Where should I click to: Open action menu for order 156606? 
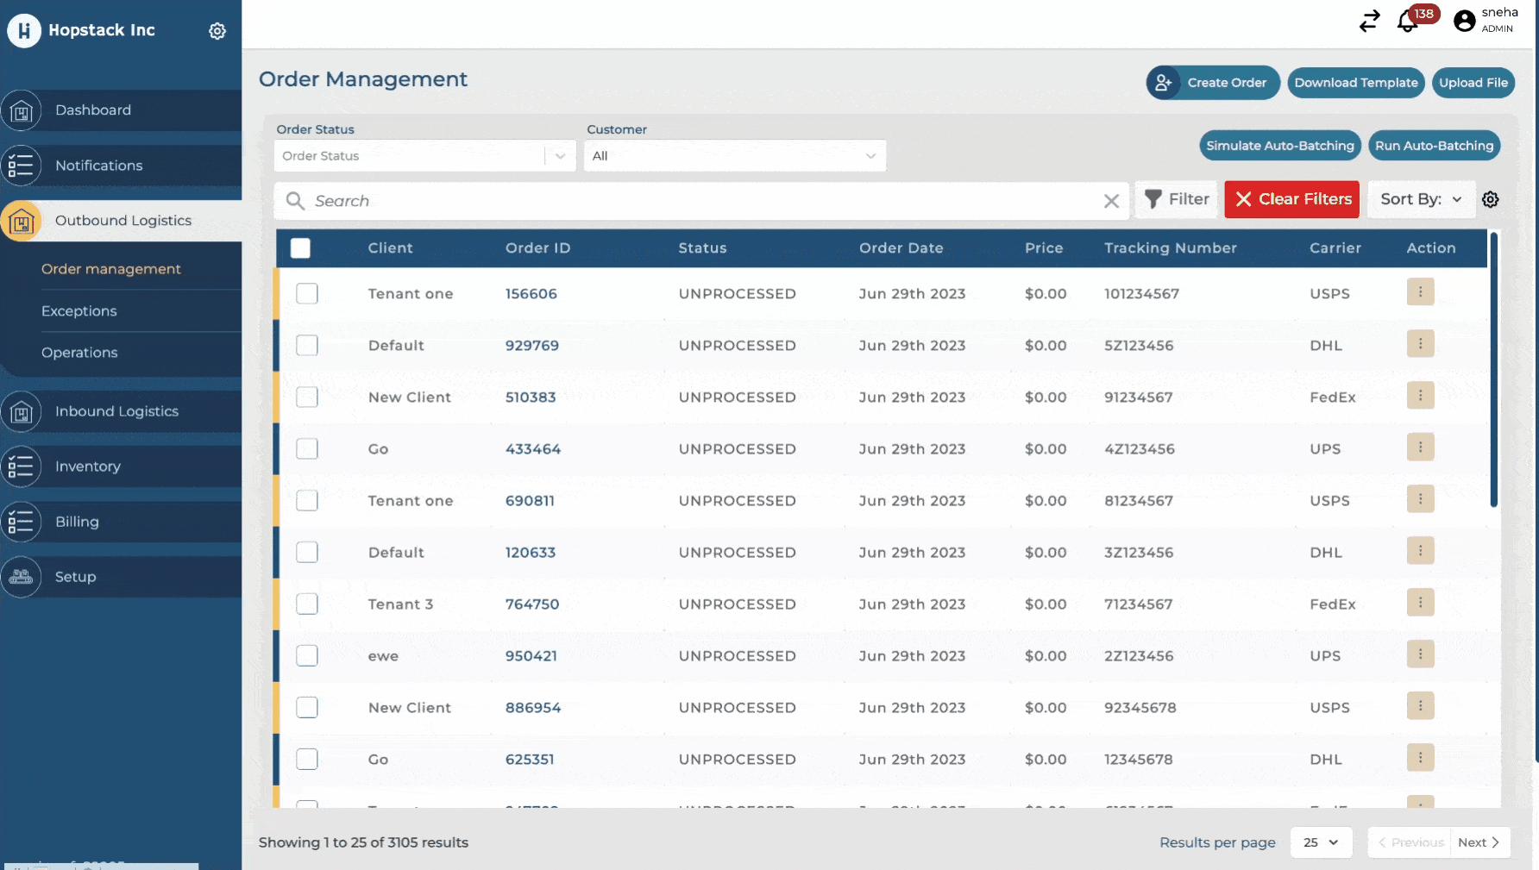tap(1420, 292)
